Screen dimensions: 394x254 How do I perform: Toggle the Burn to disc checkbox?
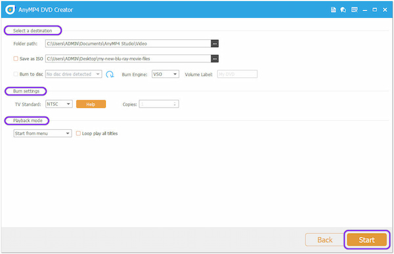16,74
